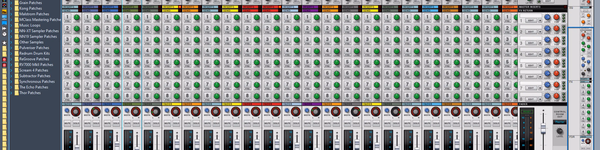This screenshot has width=600, height=150.
Task: Click the clock recent-patches icon in sidebar
Action: pyautogui.click(x=4, y=34)
